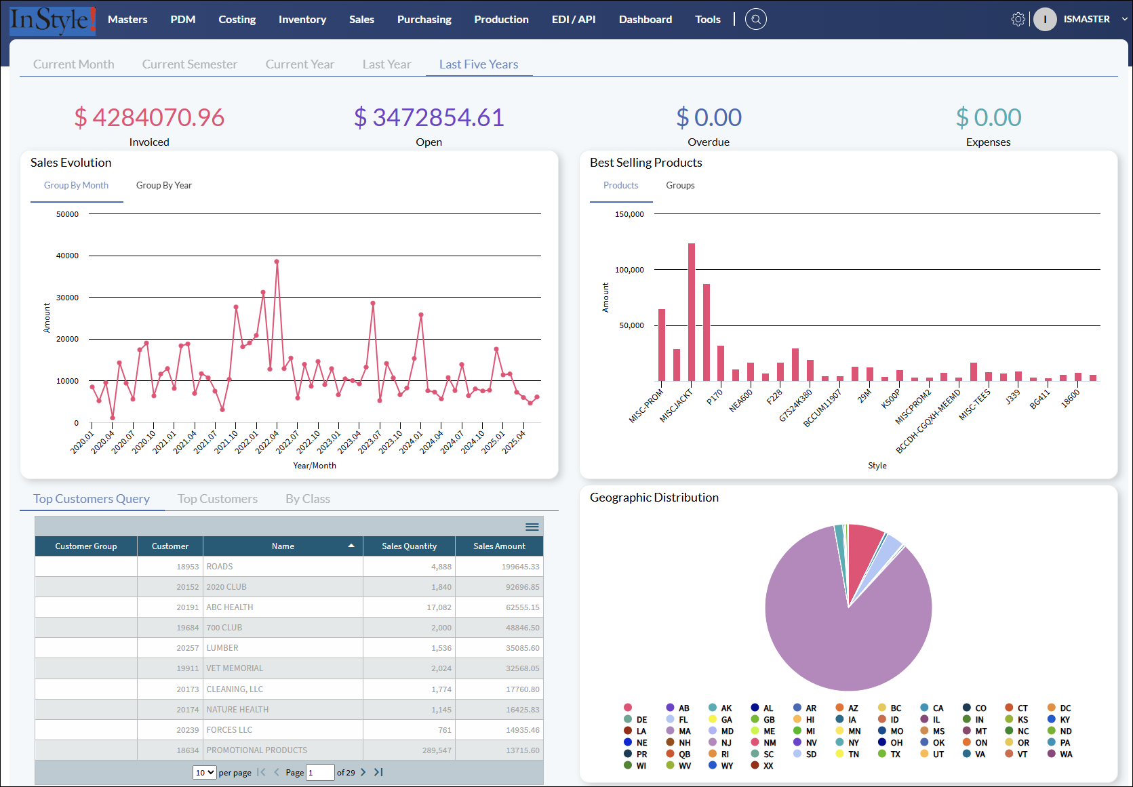This screenshot has width=1133, height=787.
Task: Show the Groups best selling view
Action: [x=680, y=185]
